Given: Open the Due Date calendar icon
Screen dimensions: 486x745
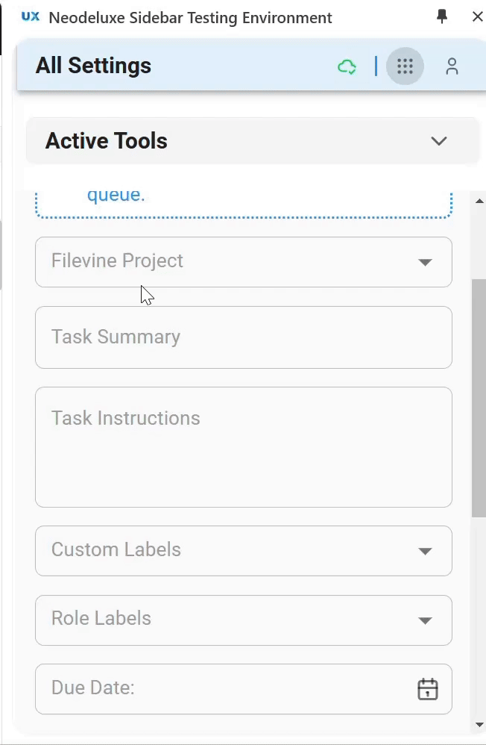Looking at the screenshot, I should [x=428, y=689].
